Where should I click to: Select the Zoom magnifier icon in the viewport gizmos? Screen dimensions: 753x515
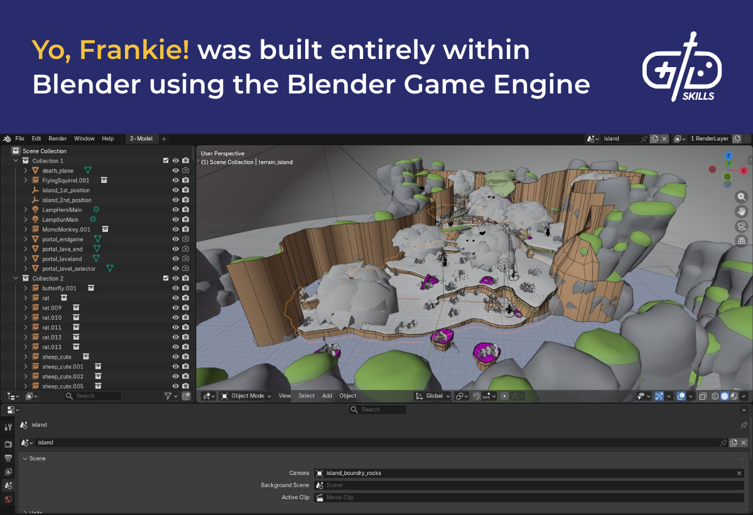click(742, 196)
